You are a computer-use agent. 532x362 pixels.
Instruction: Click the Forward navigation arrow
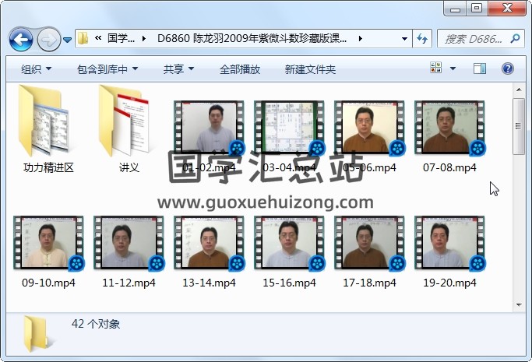coord(48,38)
